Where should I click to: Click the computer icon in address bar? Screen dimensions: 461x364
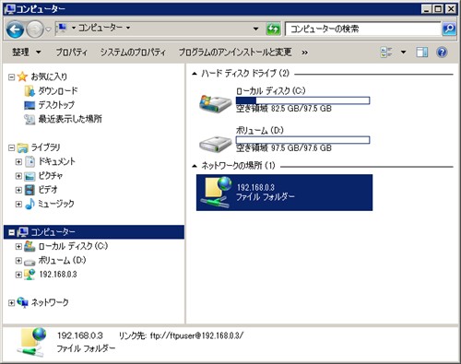tap(62, 29)
